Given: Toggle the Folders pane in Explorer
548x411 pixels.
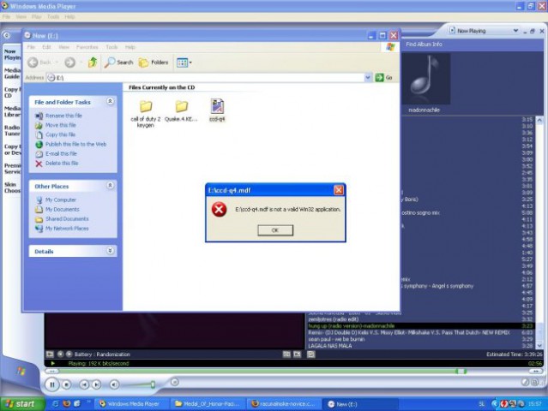Looking at the screenshot, I should point(154,63).
